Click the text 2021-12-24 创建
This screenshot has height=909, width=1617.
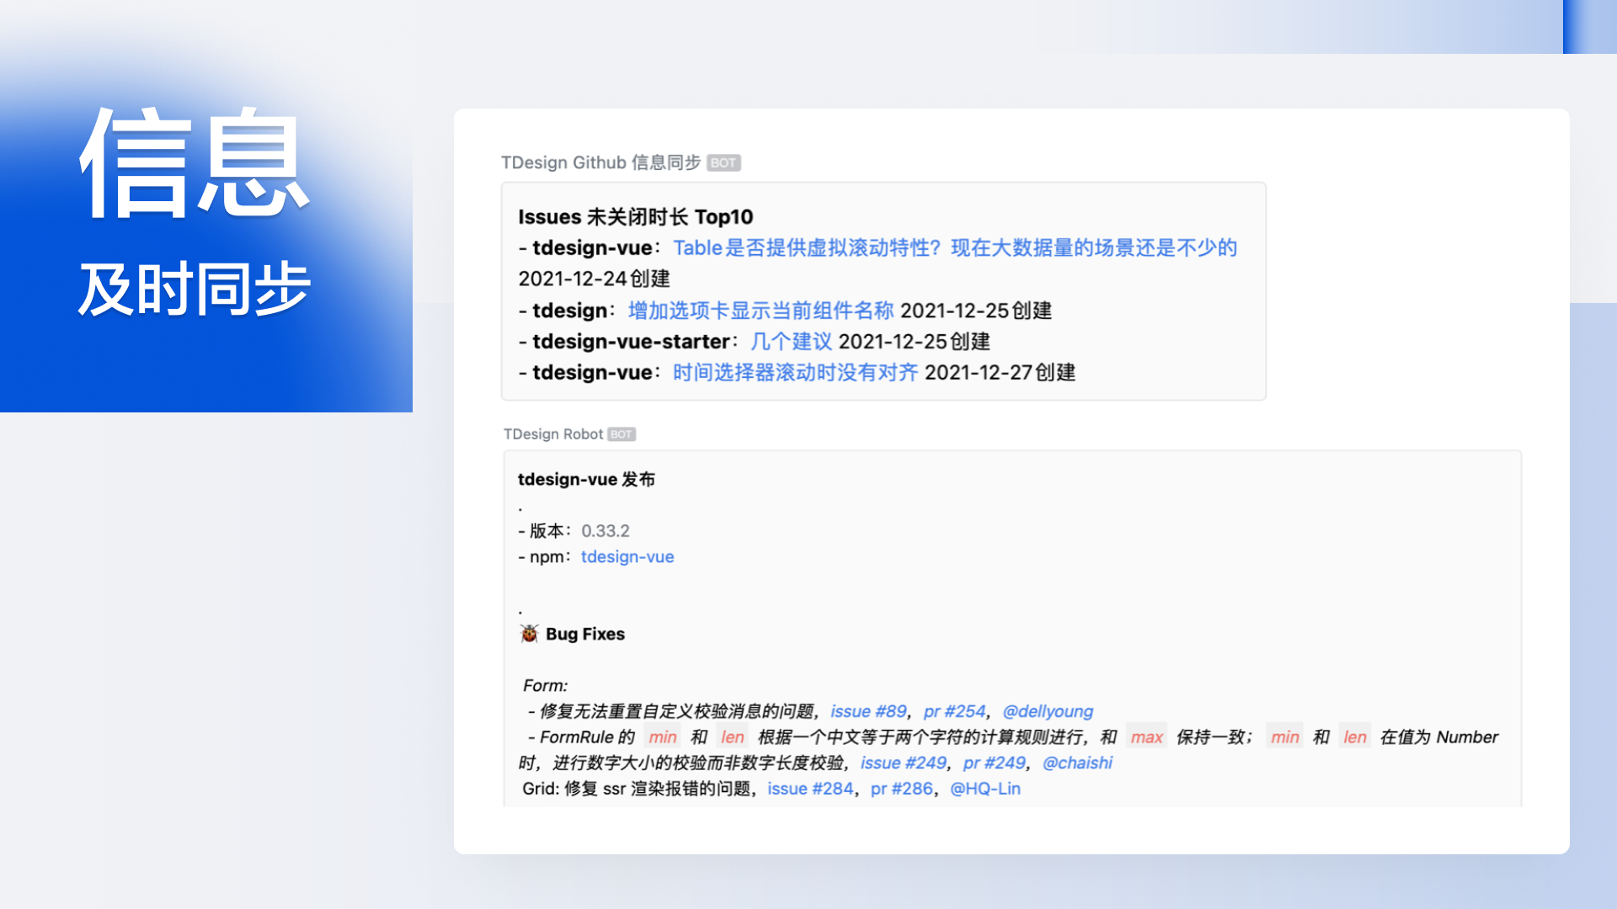coord(594,279)
